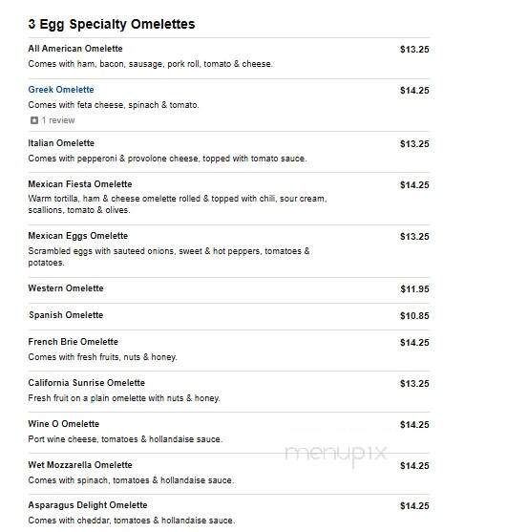Click the $11.95 Western Omelette price
Viewport: 507px width, 532px height.
coord(414,289)
